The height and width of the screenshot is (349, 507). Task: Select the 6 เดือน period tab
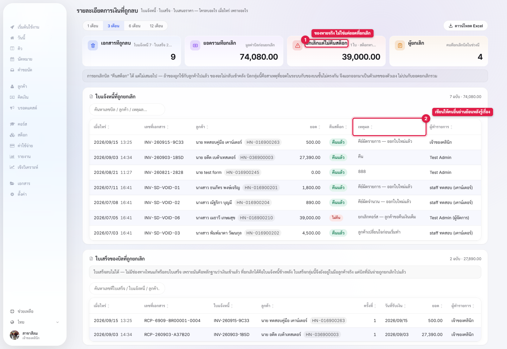[135, 26]
